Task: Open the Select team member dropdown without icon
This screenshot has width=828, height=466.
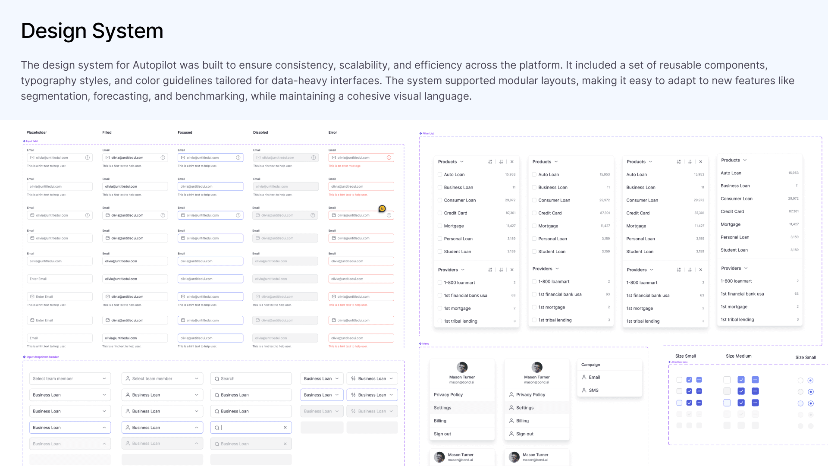Action: click(x=70, y=379)
